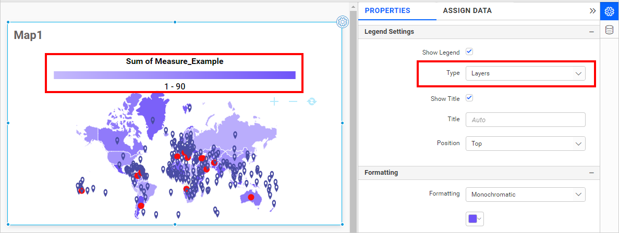This screenshot has width=619, height=233.
Task: Collapse the Formatting section
Action: (x=591, y=173)
